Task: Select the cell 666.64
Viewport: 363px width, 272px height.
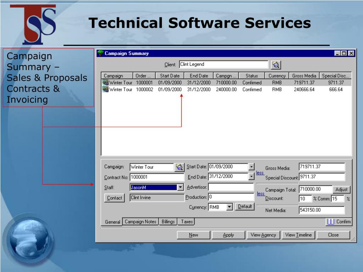Action: coord(336,90)
